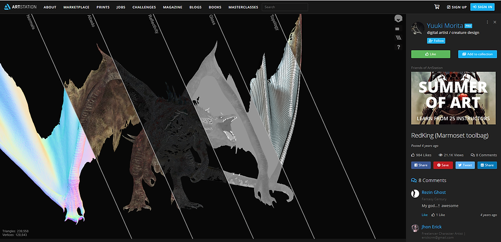Open BLOGS page
The image size is (501, 242).
[195, 7]
